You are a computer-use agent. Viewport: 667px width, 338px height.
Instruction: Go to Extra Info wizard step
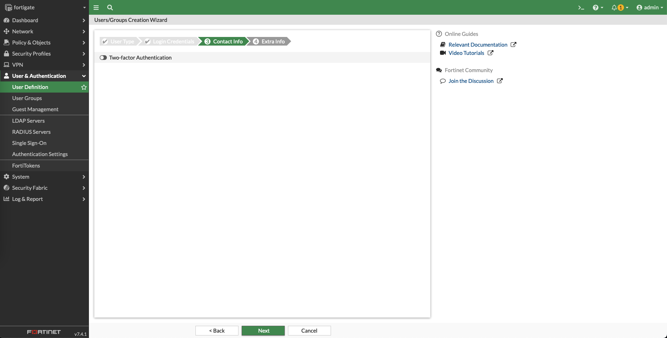tap(270, 42)
